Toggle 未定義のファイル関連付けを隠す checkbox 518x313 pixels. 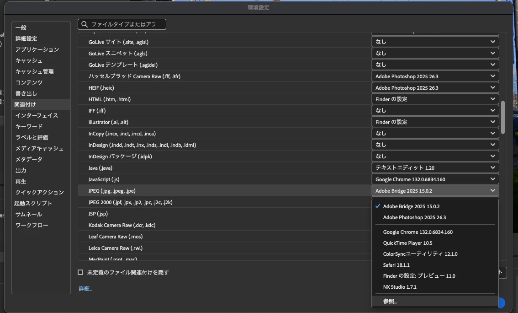click(x=80, y=272)
